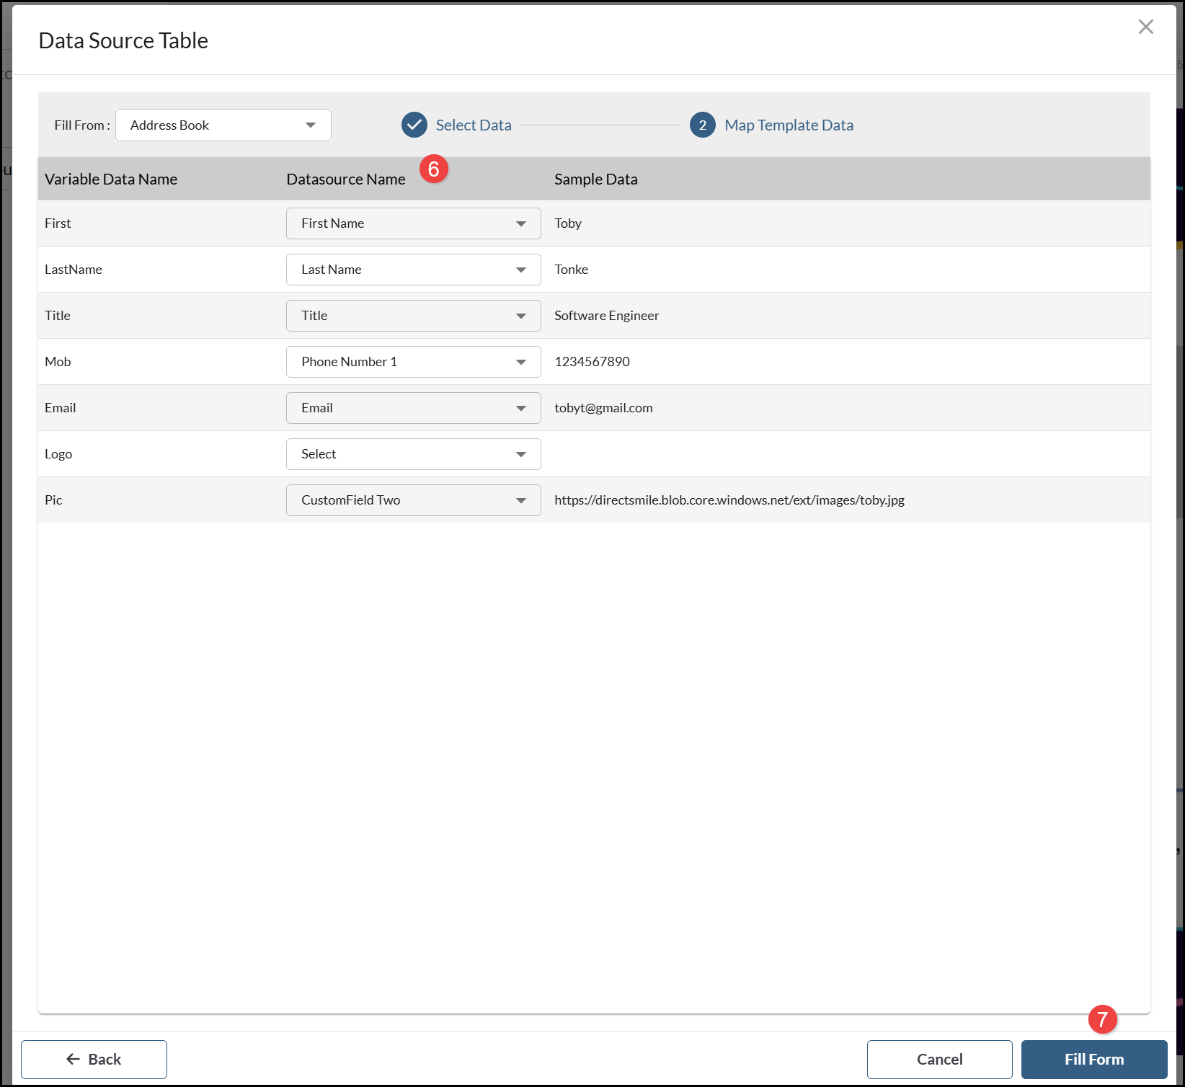The height and width of the screenshot is (1087, 1185).
Task: Click the Sample Data column header
Action: click(x=595, y=179)
